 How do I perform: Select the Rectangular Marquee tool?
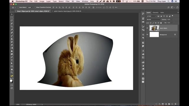pyautogui.click(x=12, y=17)
